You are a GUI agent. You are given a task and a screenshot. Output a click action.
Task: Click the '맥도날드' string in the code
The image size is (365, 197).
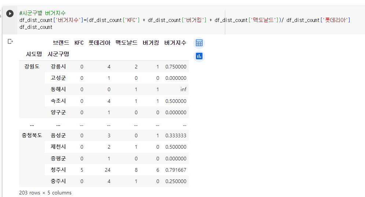(x=263, y=20)
